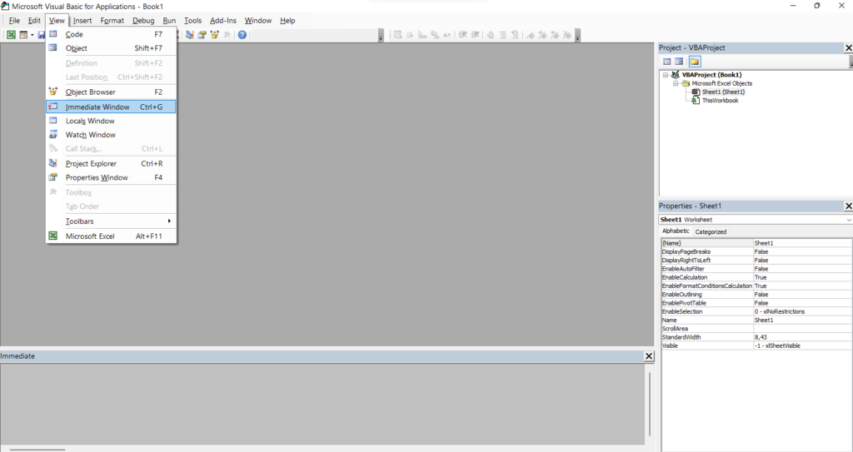Open the Edit menu

34,21
